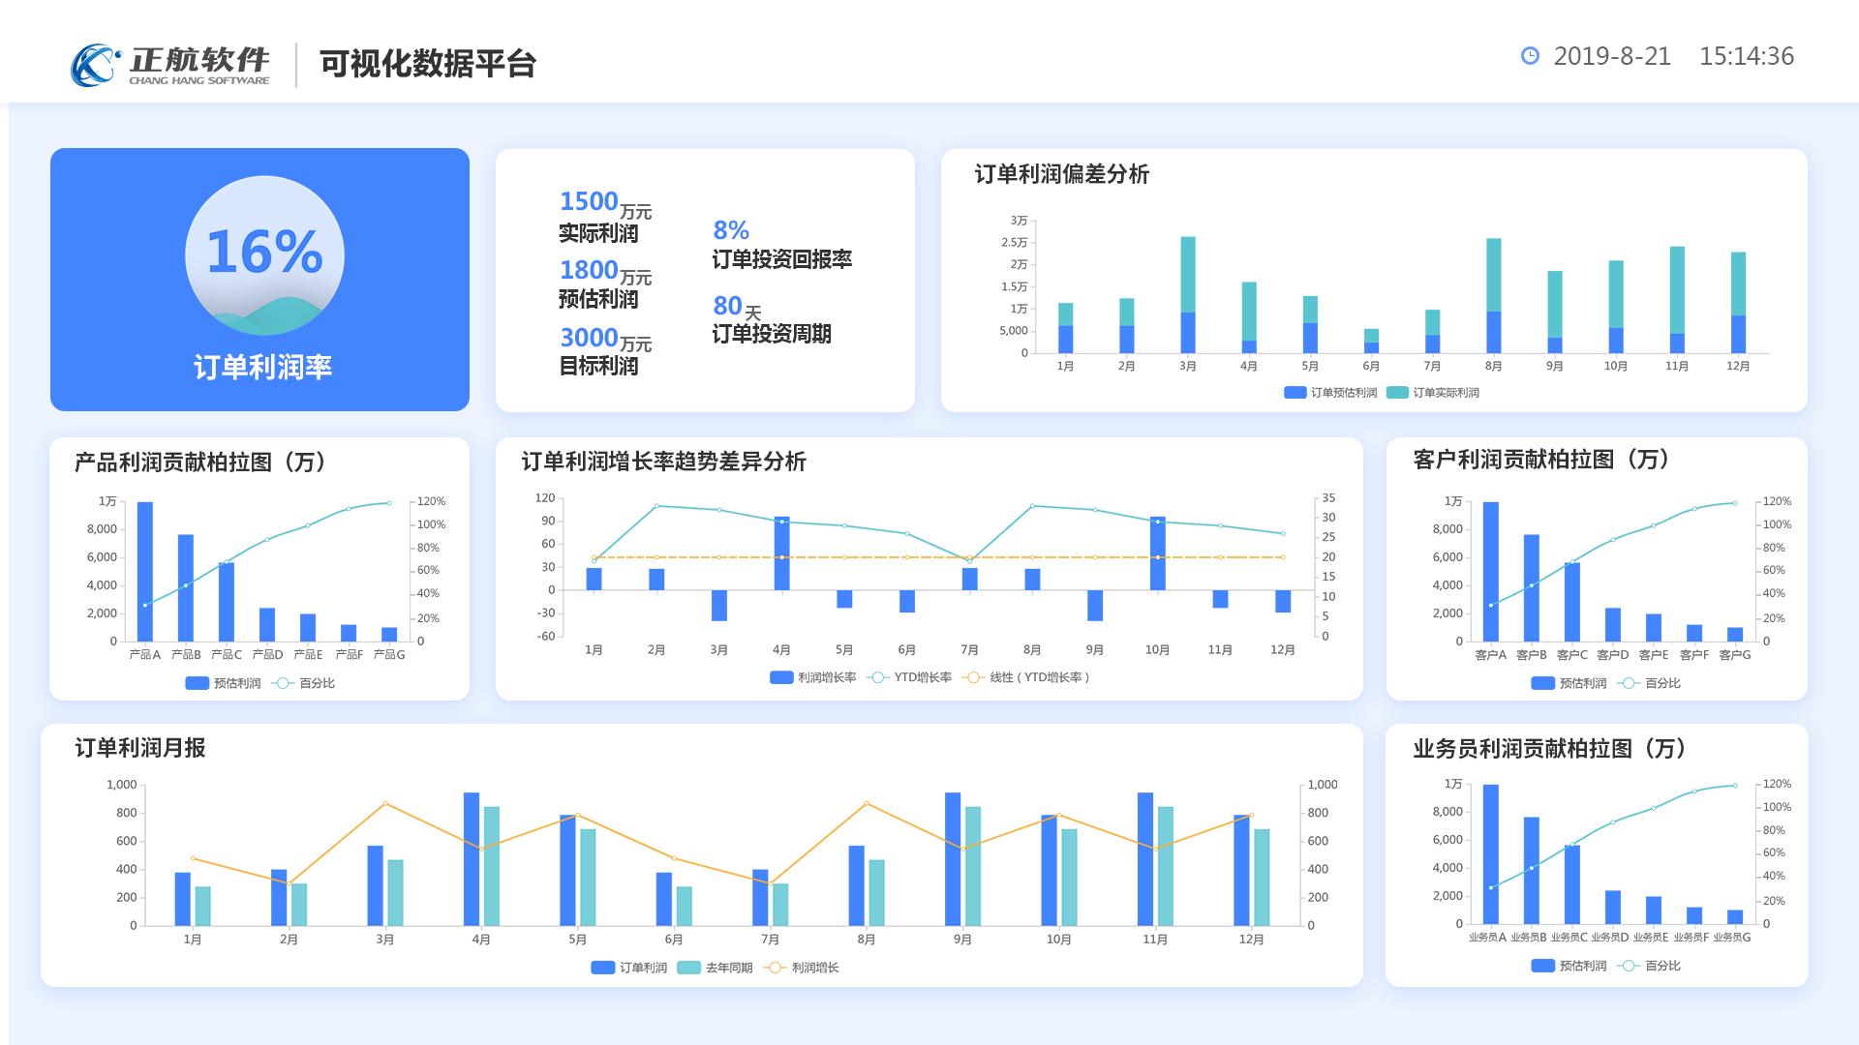The width and height of the screenshot is (1859, 1045).
Task: Hide YTD增长率 line via its legend
Action: coord(910,677)
